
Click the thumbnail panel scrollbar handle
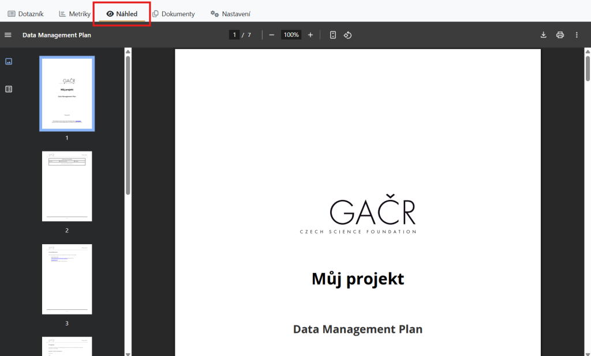coord(128,126)
